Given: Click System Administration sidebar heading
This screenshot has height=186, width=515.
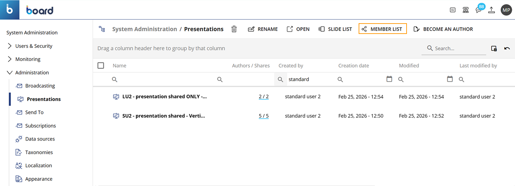Looking at the screenshot, I should tap(32, 33).
